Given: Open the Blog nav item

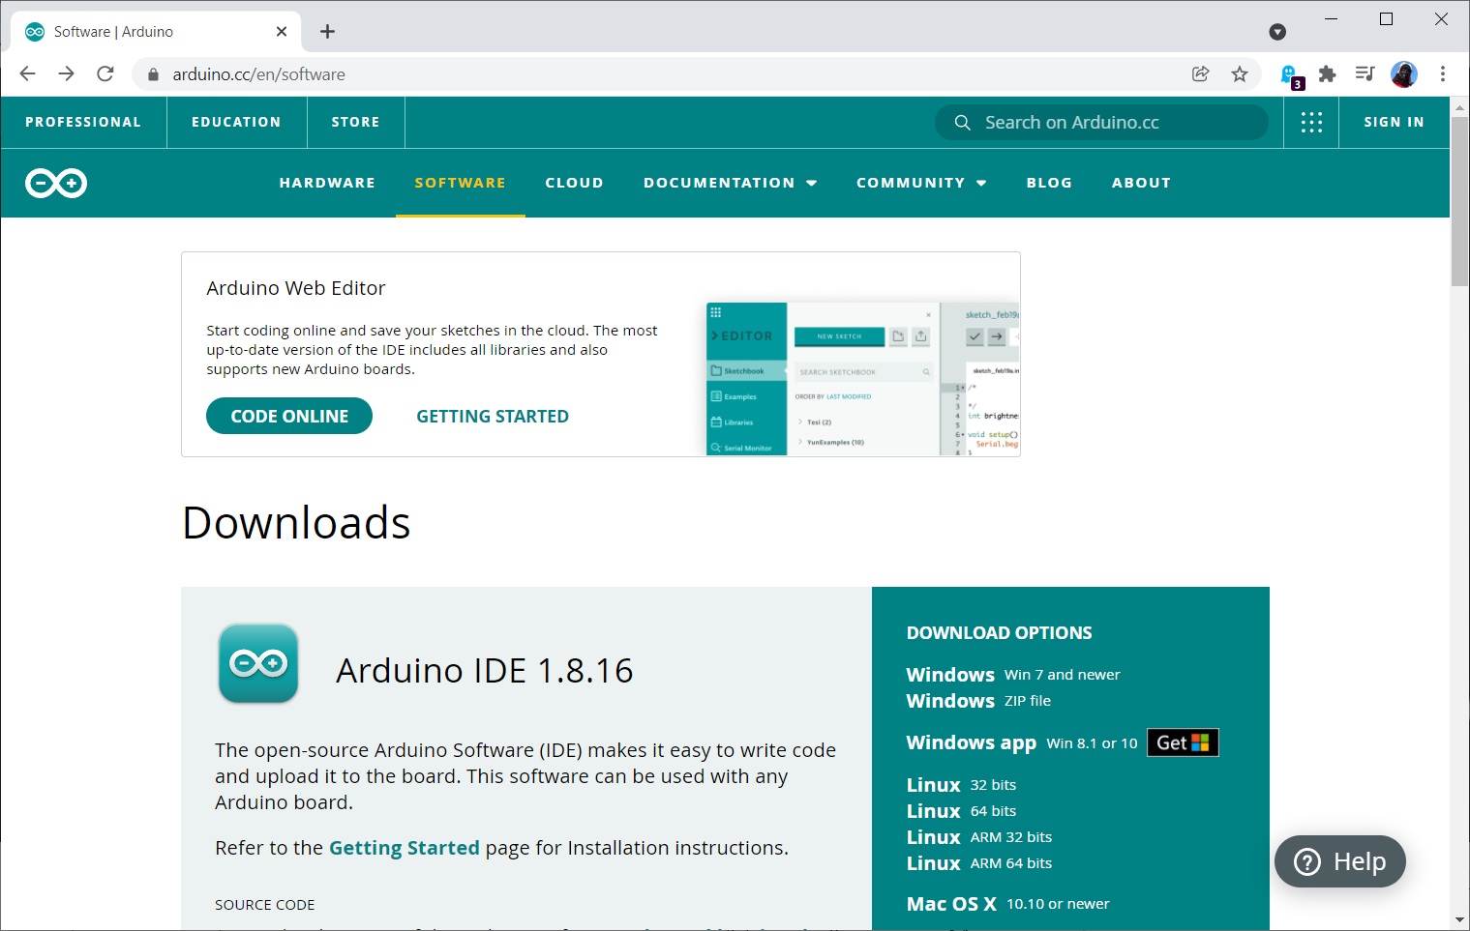Looking at the screenshot, I should [1050, 183].
